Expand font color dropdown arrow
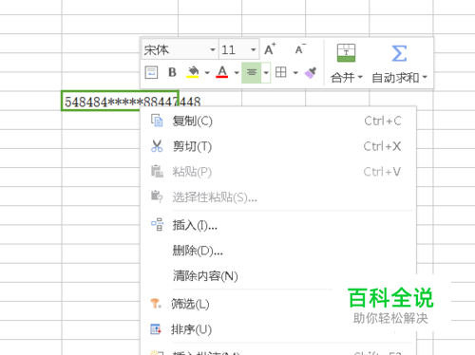The width and height of the screenshot is (475, 355). pyautogui.click(x=237, y=73)
